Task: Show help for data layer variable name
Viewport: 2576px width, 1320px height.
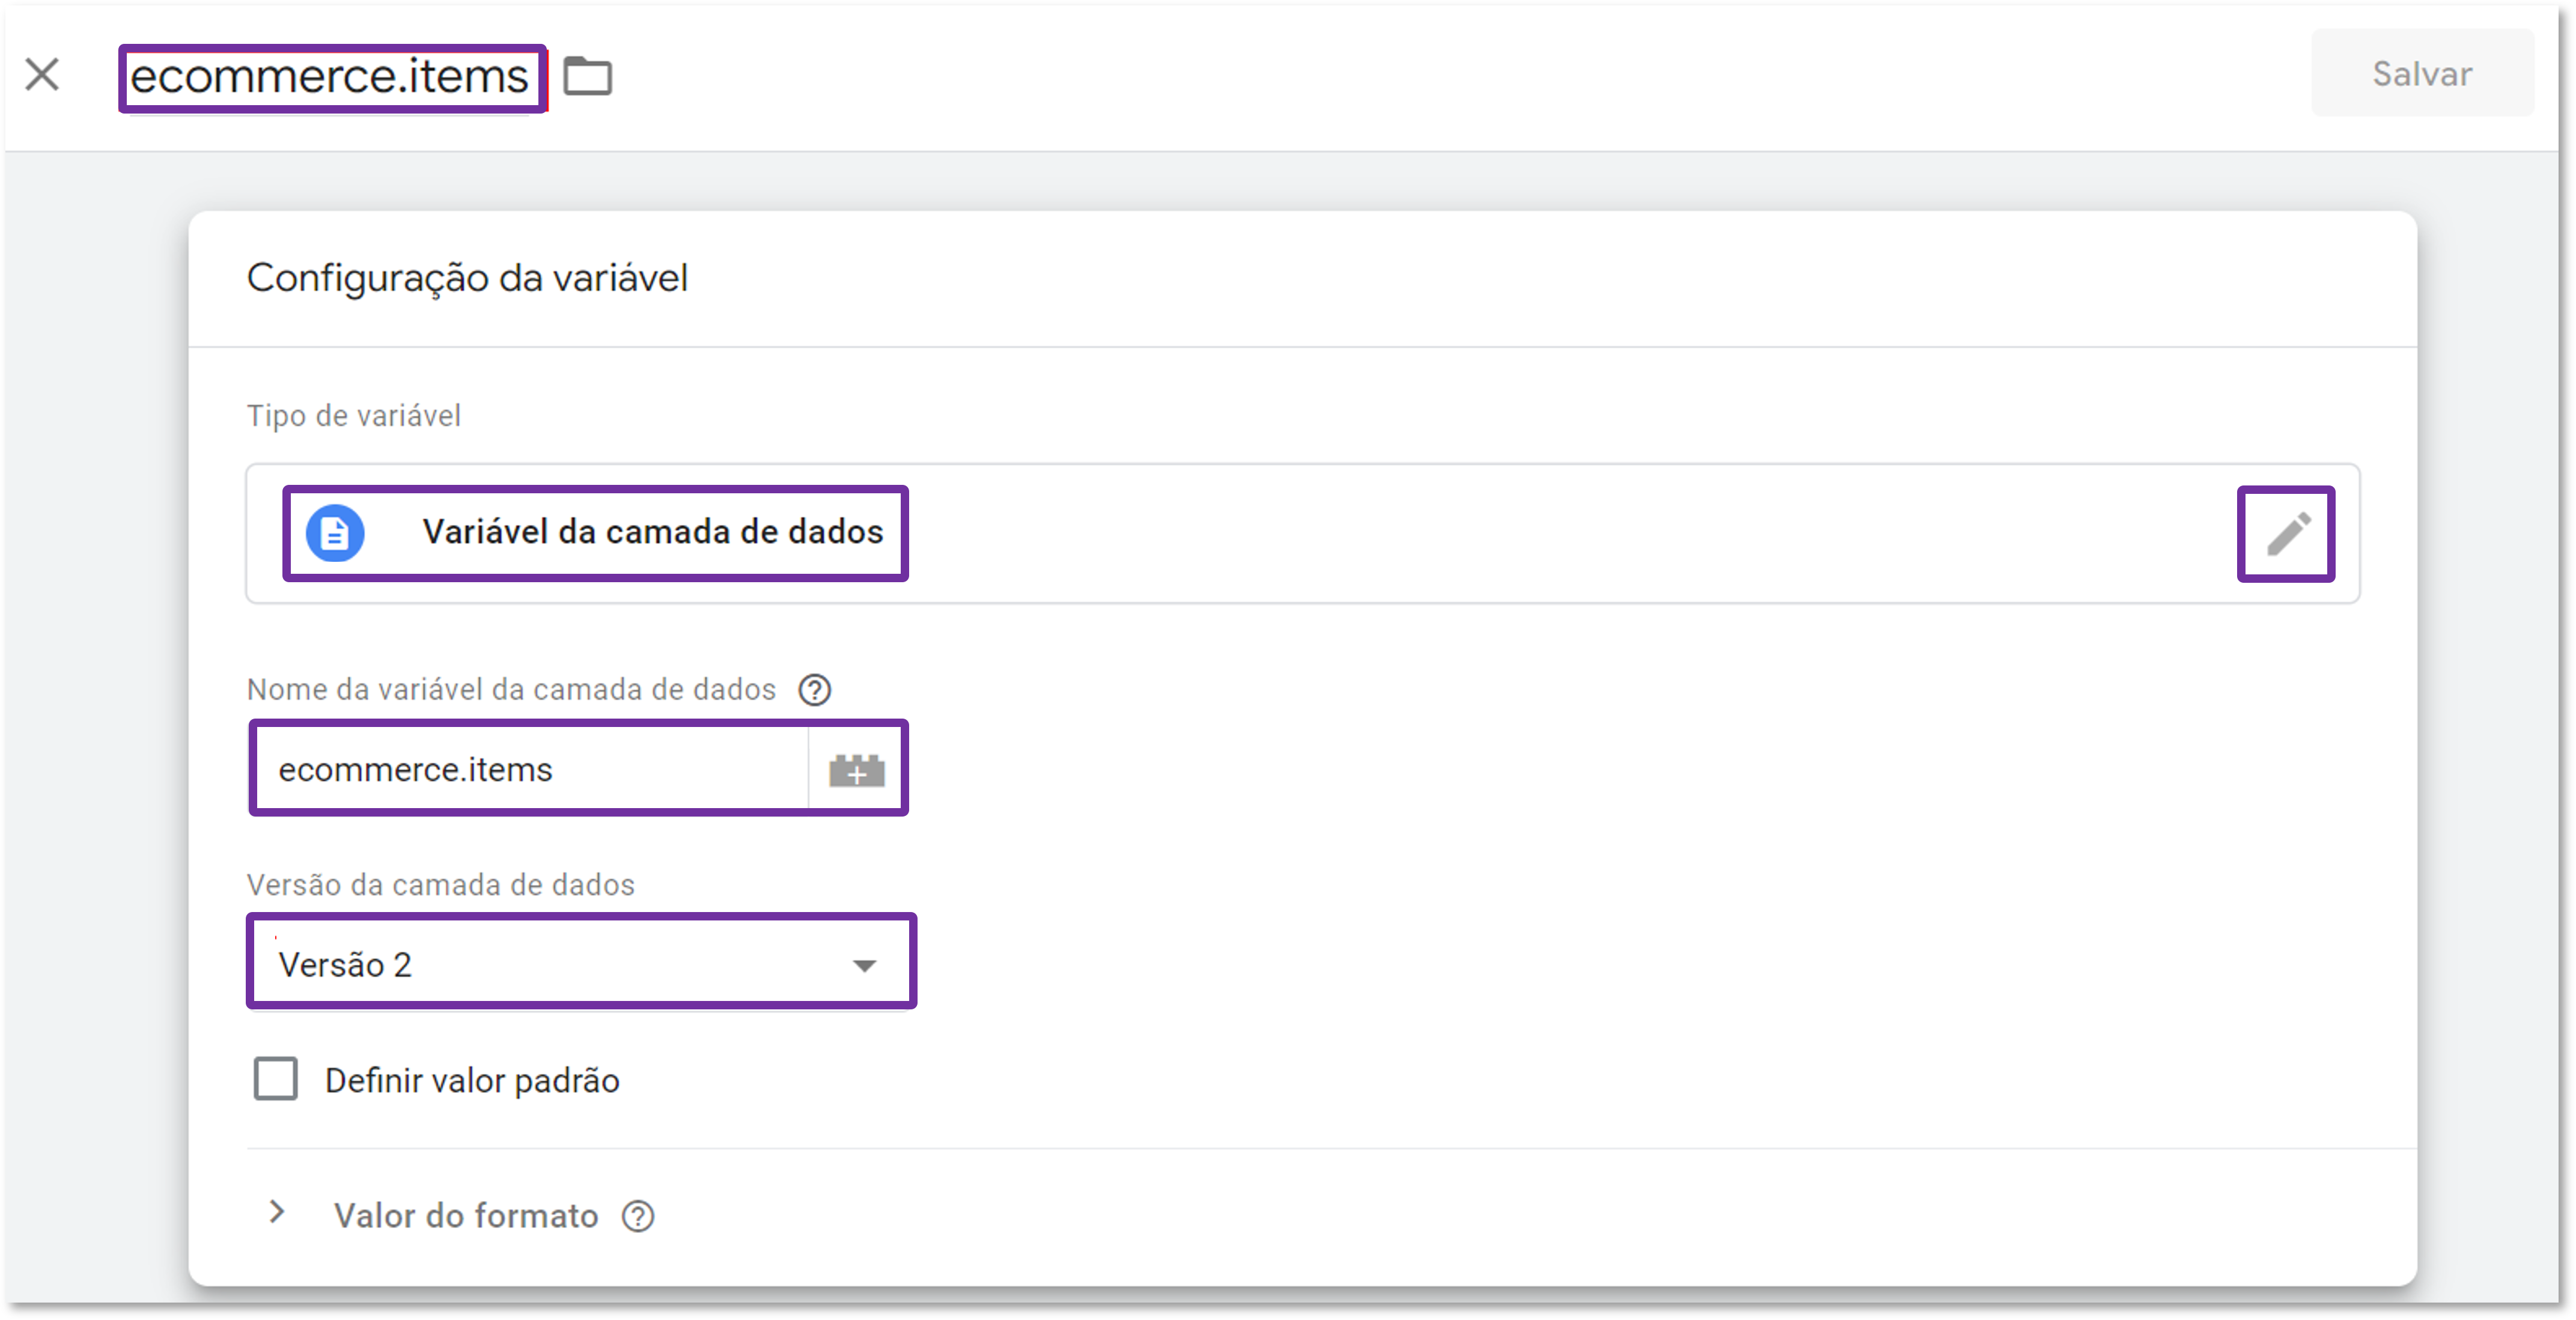Action: [815, 690]
